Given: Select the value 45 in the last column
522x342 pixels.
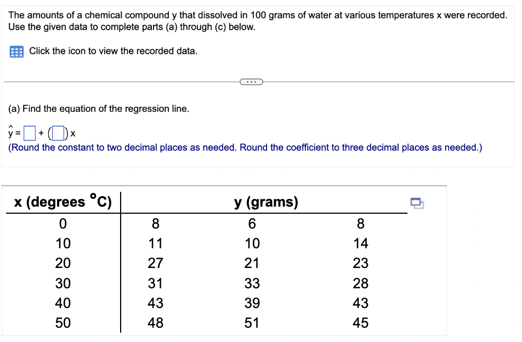Looking at the screenshot, I should (360, 323).
